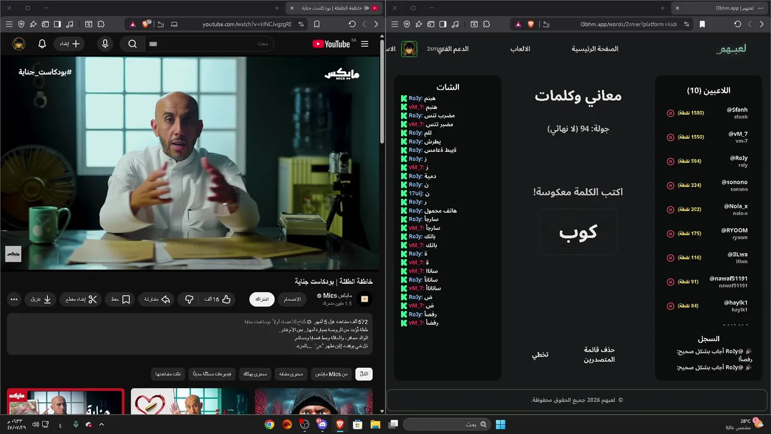Open the YouTube account avatar menu
The width and height of the screenshot is (771, 434).
coord(19,44)
